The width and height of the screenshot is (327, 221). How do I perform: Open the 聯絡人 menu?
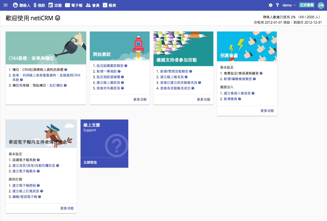[x=22, y=5]
